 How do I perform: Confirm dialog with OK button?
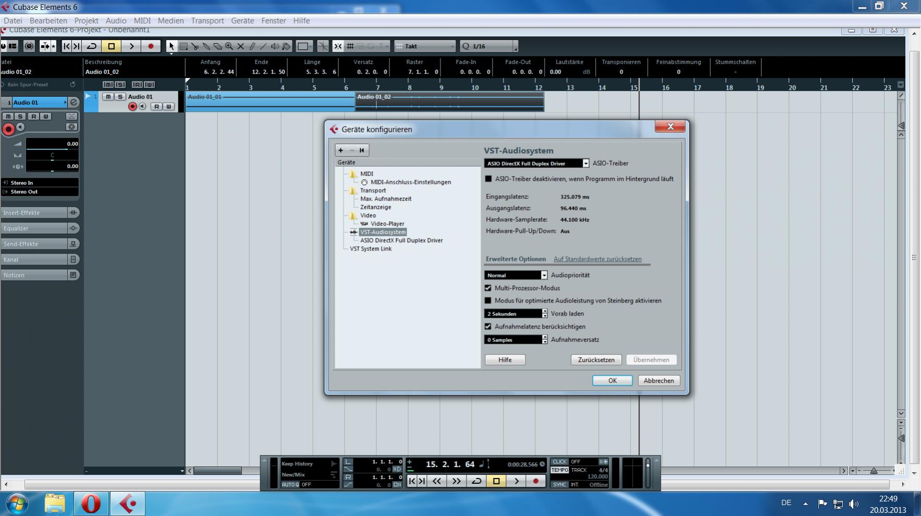point(612,381)
